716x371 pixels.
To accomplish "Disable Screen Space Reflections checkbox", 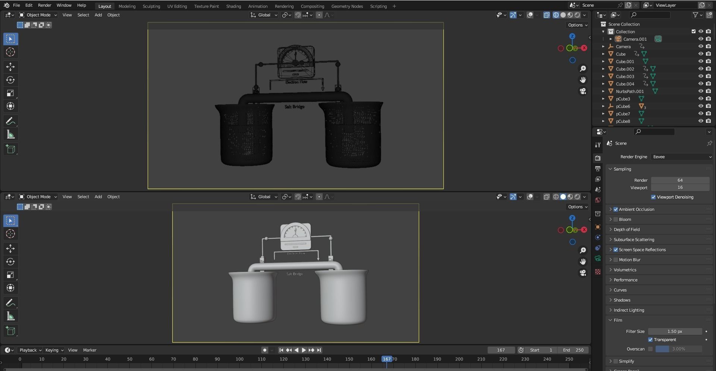I will [616, 250].
